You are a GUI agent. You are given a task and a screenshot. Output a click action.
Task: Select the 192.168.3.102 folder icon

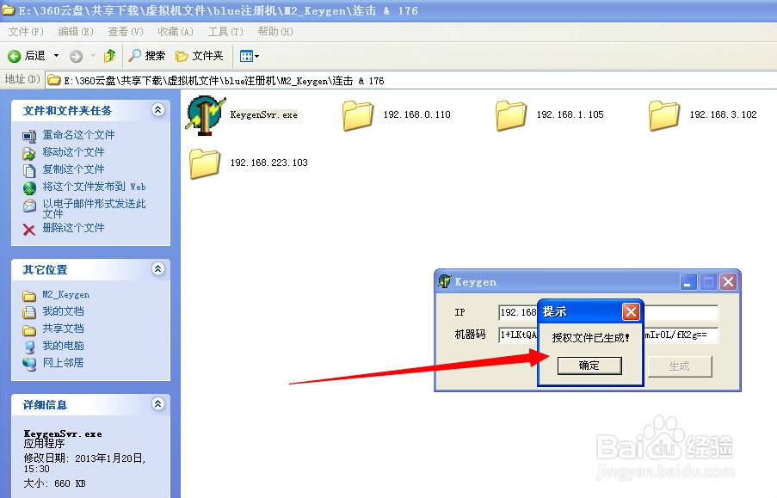(x=663, y=115)
